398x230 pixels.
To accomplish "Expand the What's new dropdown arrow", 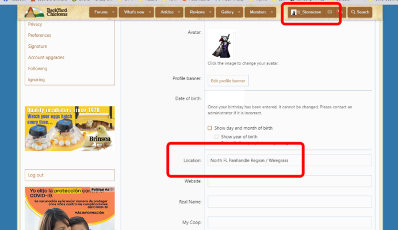I will point(150,12).
